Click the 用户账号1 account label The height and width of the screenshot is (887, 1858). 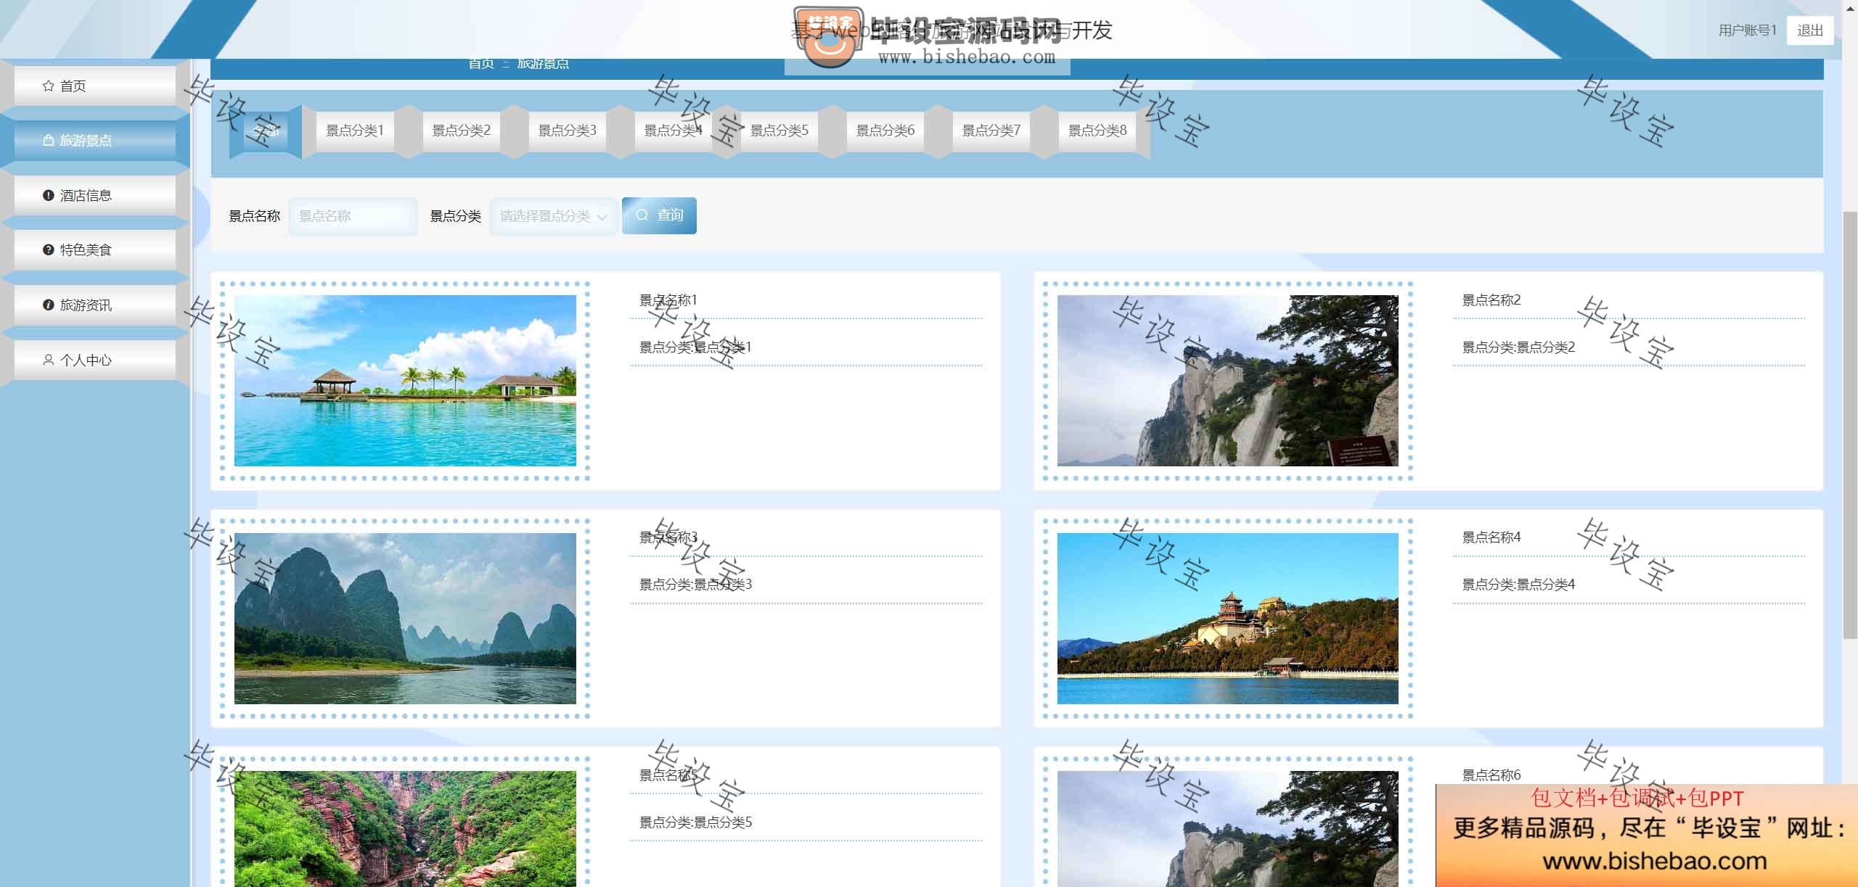pyautogui.click(x=1748, y=30)
